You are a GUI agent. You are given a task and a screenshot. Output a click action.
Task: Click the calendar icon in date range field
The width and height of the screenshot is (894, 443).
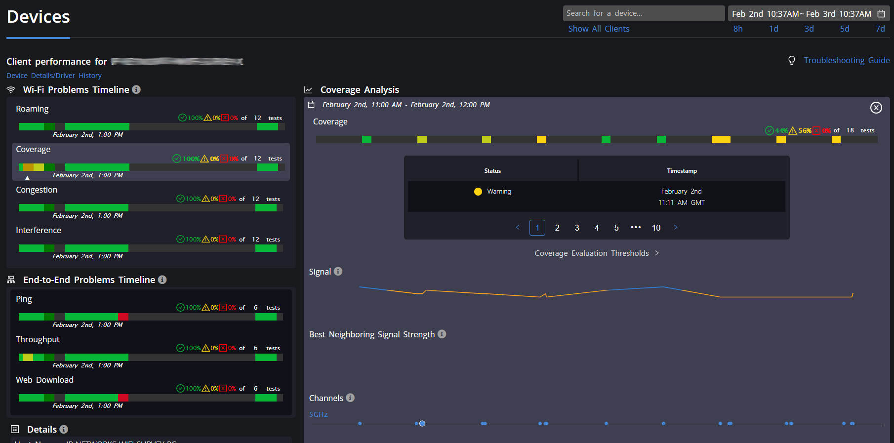881,14
